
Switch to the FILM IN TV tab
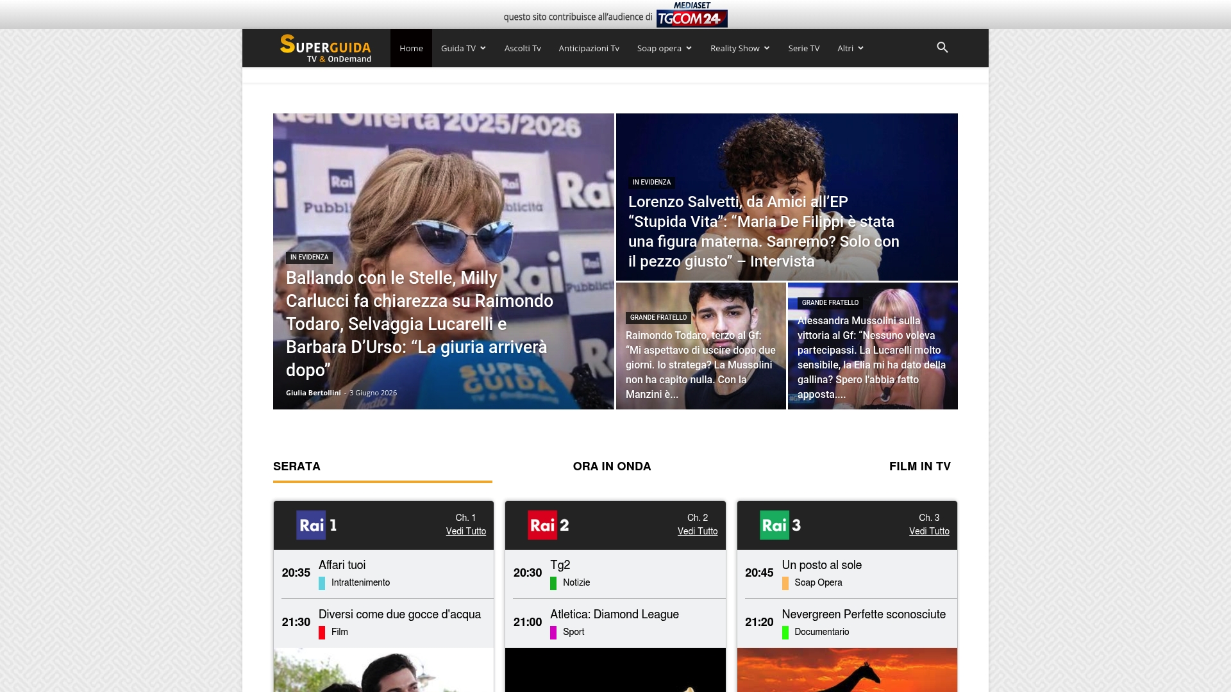coord(919,466)
